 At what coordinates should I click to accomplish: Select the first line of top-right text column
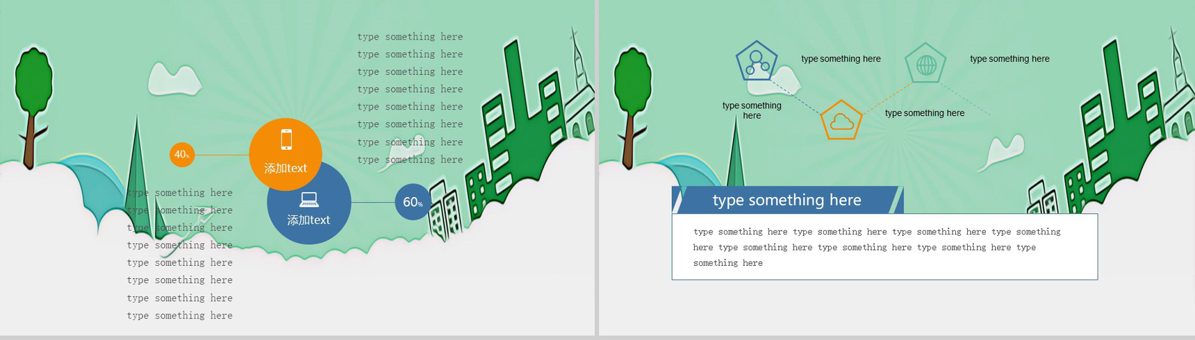pos(410,37)
